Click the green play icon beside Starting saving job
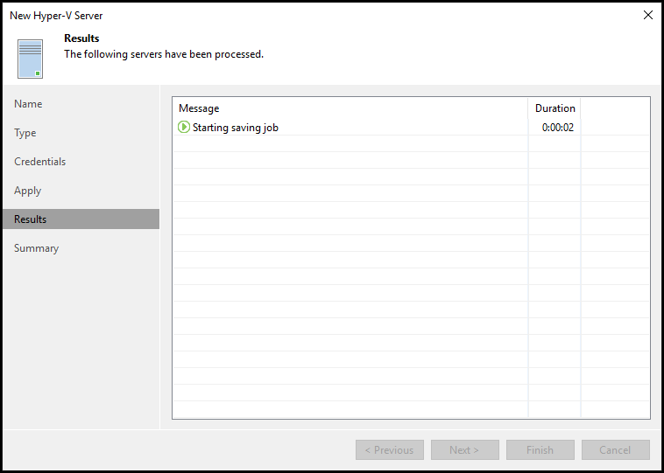 tap(184, 127)
